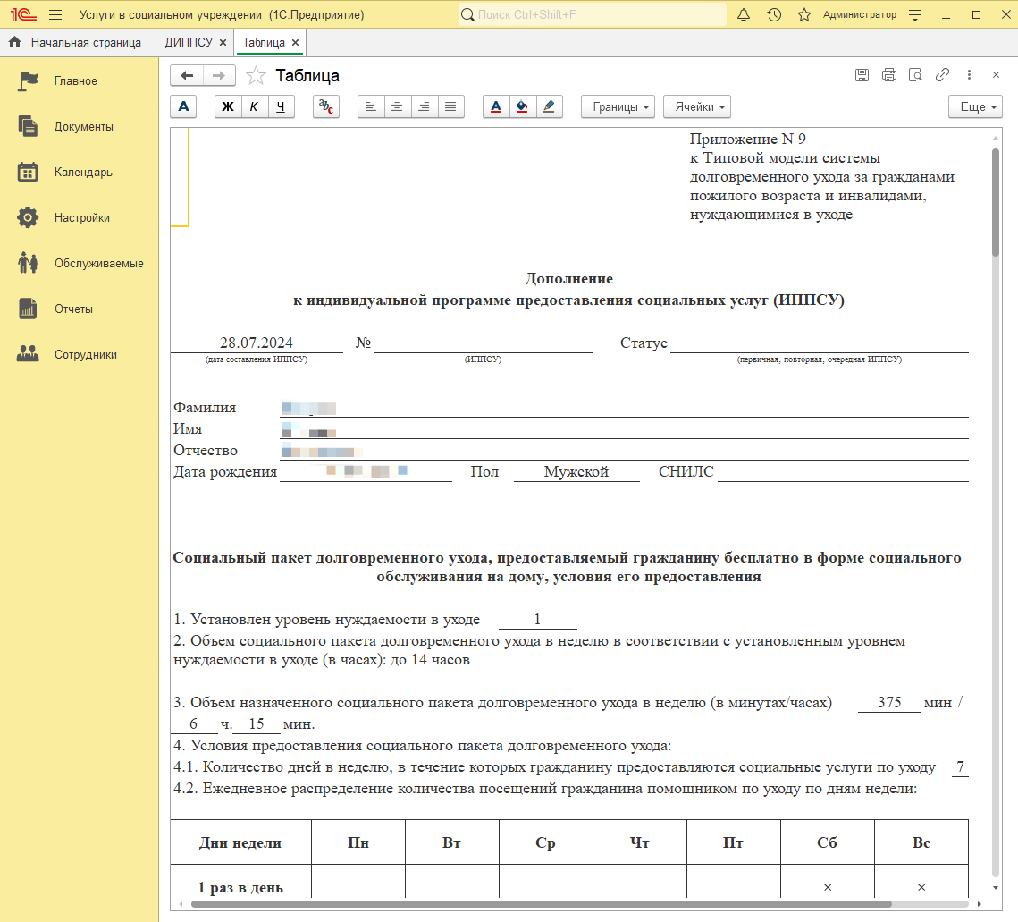The height and width of the screenshot is (922, 1018).
Task: Click the Сб column header cell
Action: (827, 842)
